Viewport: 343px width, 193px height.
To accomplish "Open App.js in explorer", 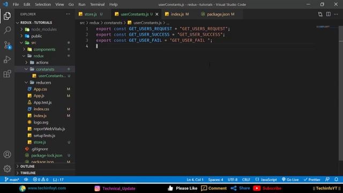I will 45,95.
